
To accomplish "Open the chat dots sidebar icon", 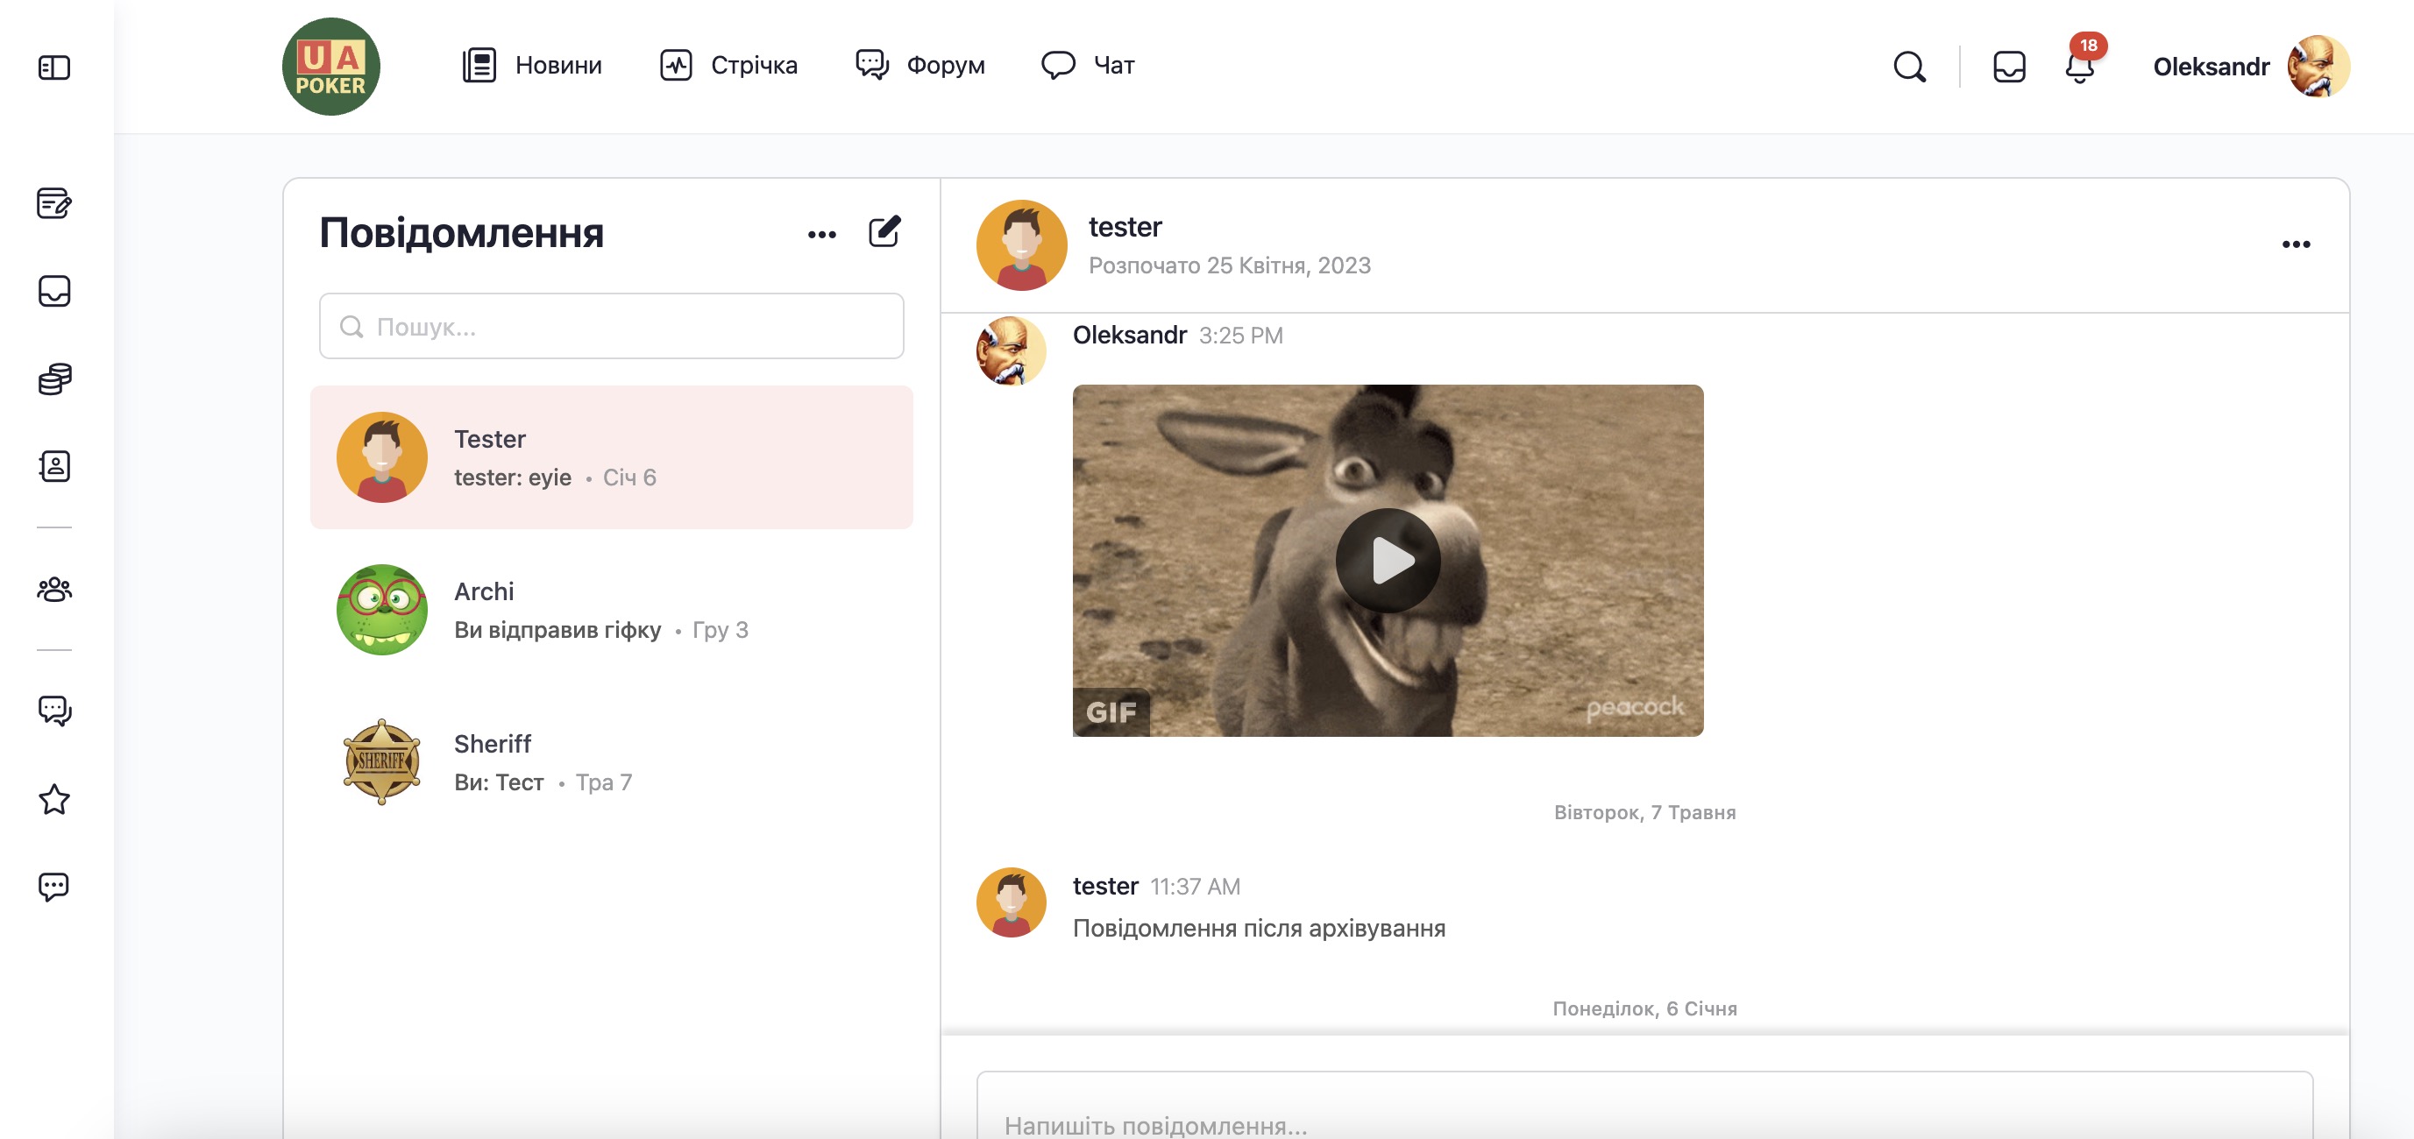I will tap(54, 886).
